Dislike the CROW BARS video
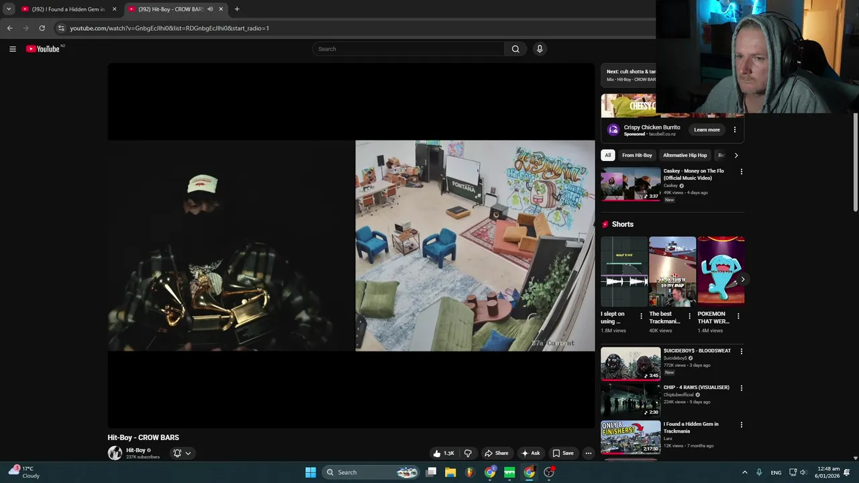Image resolution: width=859 pixels, height=483 pixels. point(468,453)
